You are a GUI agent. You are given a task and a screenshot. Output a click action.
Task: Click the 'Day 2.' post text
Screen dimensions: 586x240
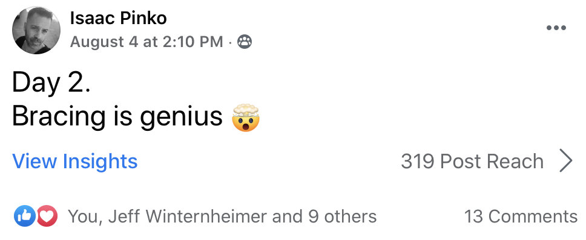click(x=51, y=82)
